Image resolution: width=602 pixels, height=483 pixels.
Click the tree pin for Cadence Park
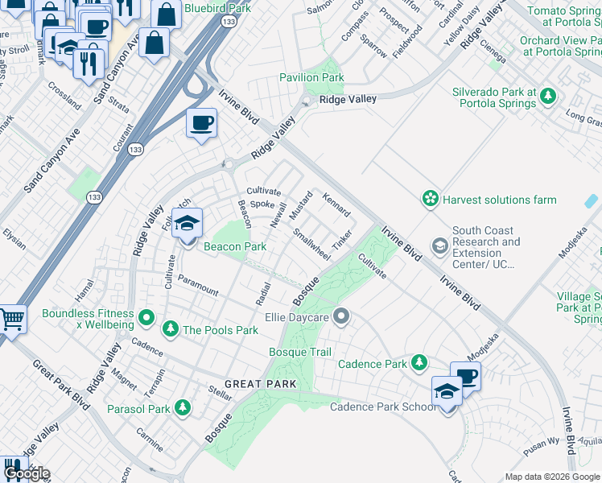[419, 362]
